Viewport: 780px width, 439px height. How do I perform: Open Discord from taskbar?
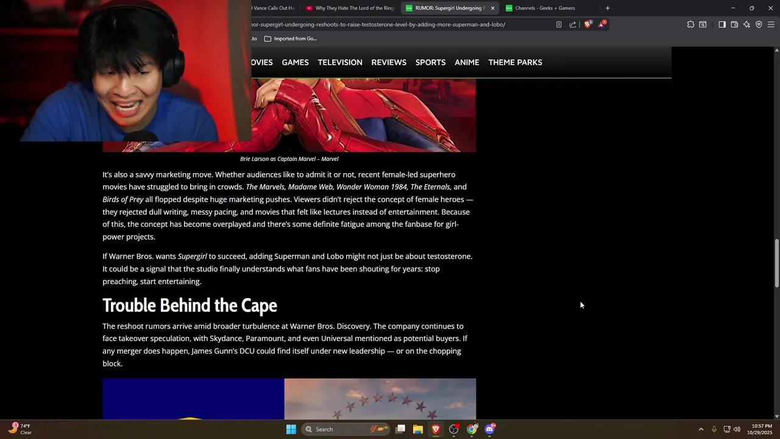click(490, 429)
